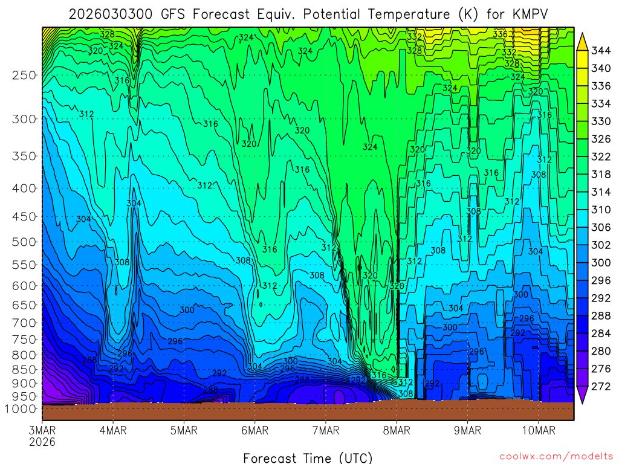Pick the 272 value on the color legend
The height and width of the screenshot is (464, 619).
click(601, 386)
